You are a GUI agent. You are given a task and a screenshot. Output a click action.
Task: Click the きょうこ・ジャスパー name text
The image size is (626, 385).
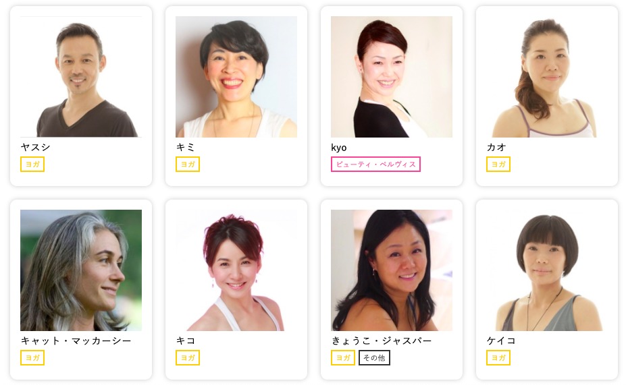[382, 340]
